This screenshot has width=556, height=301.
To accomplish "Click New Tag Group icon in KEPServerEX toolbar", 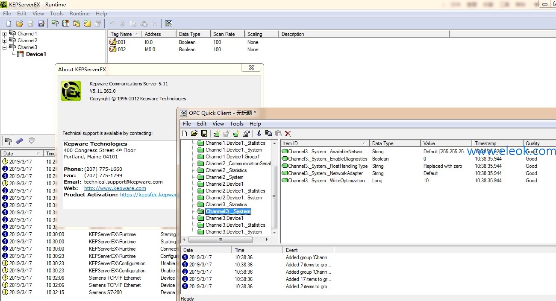I will [76, 23].
